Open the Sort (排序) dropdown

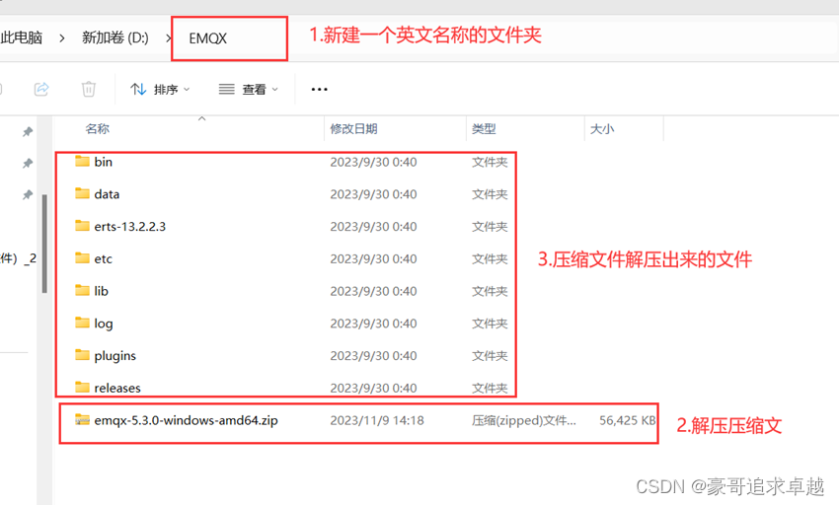click(x=160, y=90)
